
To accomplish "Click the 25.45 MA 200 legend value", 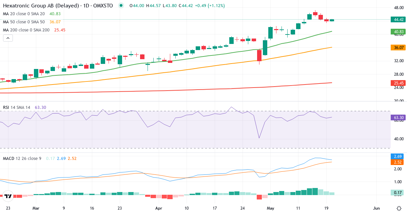I will tap(60, 30).
